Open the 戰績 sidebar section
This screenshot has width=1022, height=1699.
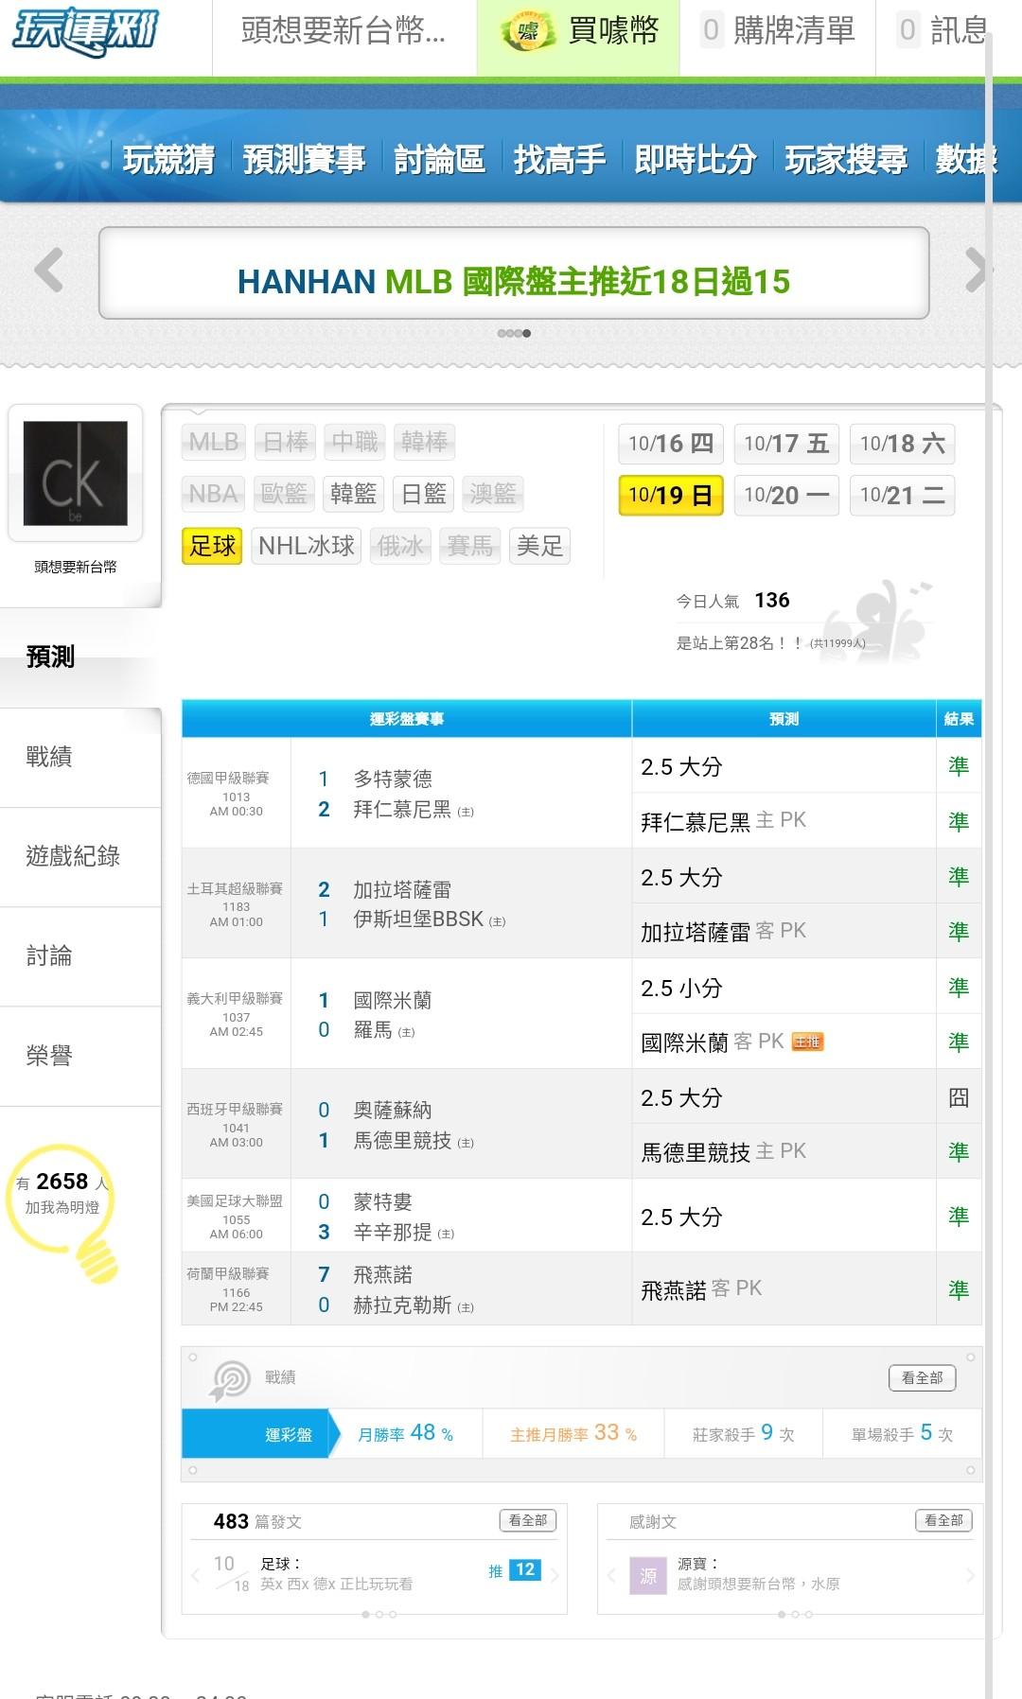[80, 757]
